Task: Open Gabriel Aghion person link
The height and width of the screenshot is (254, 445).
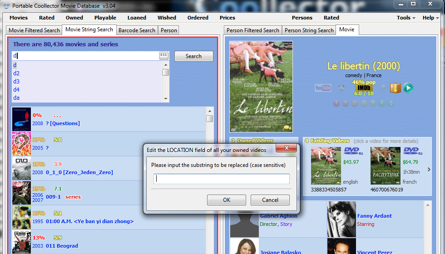Action: (279, 216)
